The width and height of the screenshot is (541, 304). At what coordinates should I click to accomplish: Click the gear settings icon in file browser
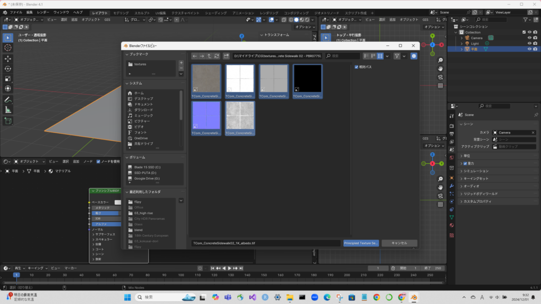(x=414, y=56)
